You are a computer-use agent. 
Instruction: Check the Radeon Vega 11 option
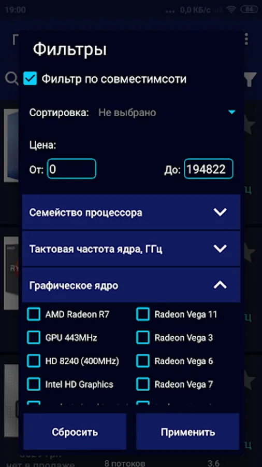[142, 314]
